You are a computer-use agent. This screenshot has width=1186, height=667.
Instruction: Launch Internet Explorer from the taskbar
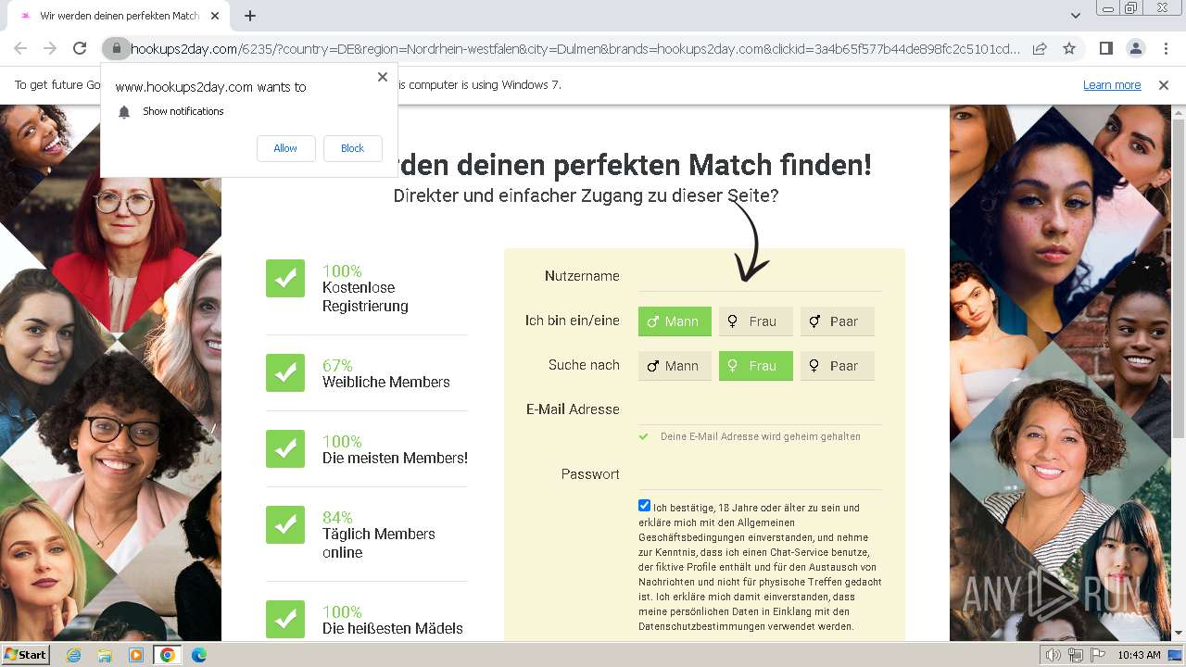click(74, 655)
